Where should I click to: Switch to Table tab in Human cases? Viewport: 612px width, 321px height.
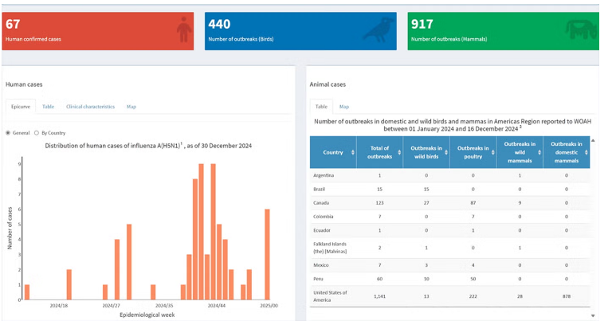49,106
